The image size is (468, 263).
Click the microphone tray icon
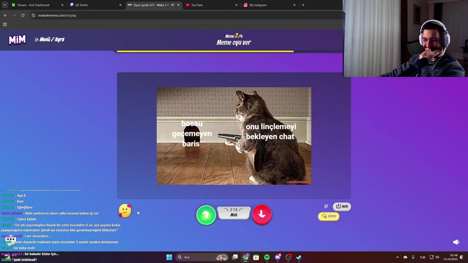(413, 257)
